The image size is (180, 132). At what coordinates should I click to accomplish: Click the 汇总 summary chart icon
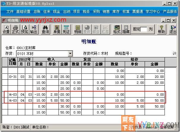(105, 29)
